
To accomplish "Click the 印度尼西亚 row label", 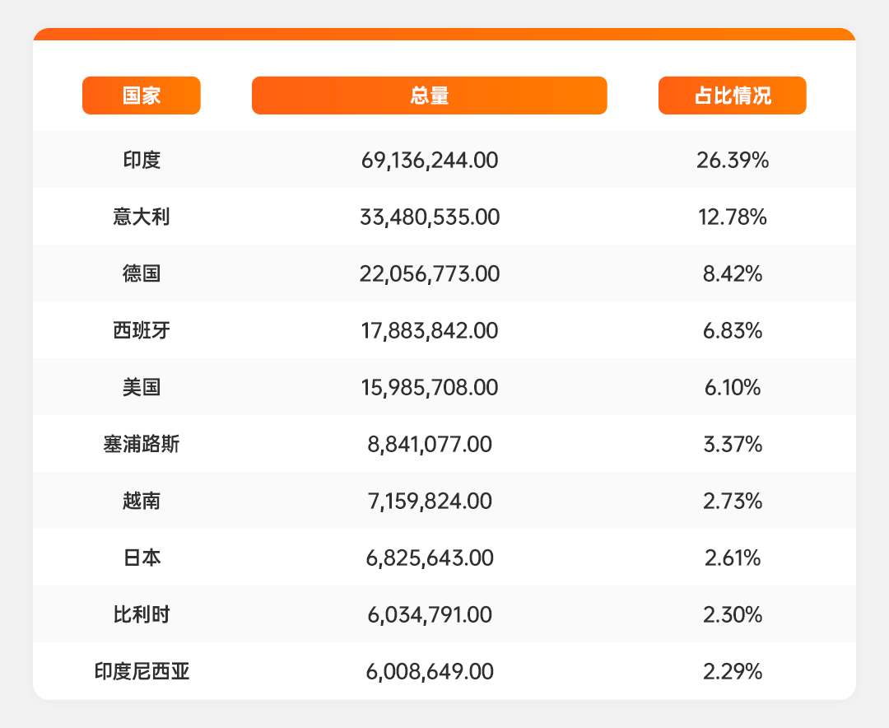I will (142, 671).
